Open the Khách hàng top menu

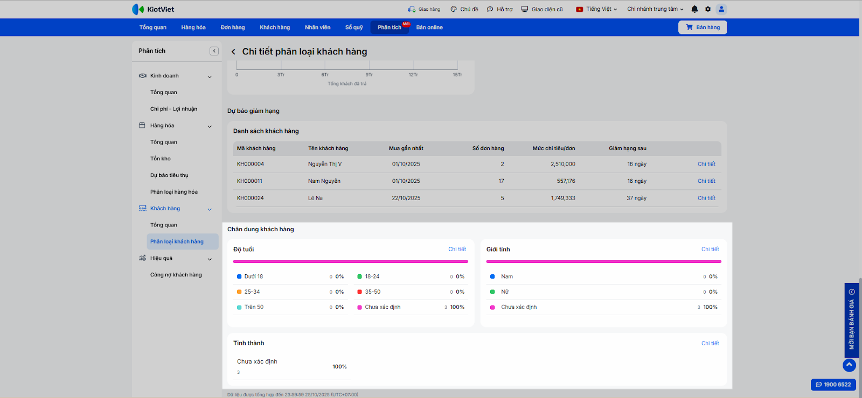pyautogui.click(x=275, y=27)
